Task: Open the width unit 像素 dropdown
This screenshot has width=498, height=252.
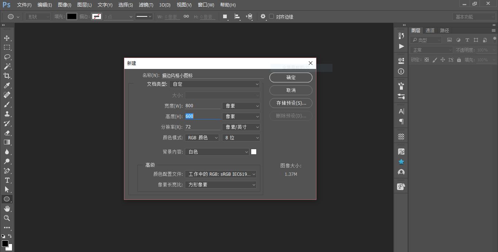Action: (241, 106)
